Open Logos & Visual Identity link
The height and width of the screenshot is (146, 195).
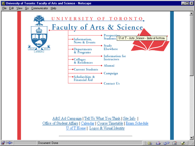[107, 128]
